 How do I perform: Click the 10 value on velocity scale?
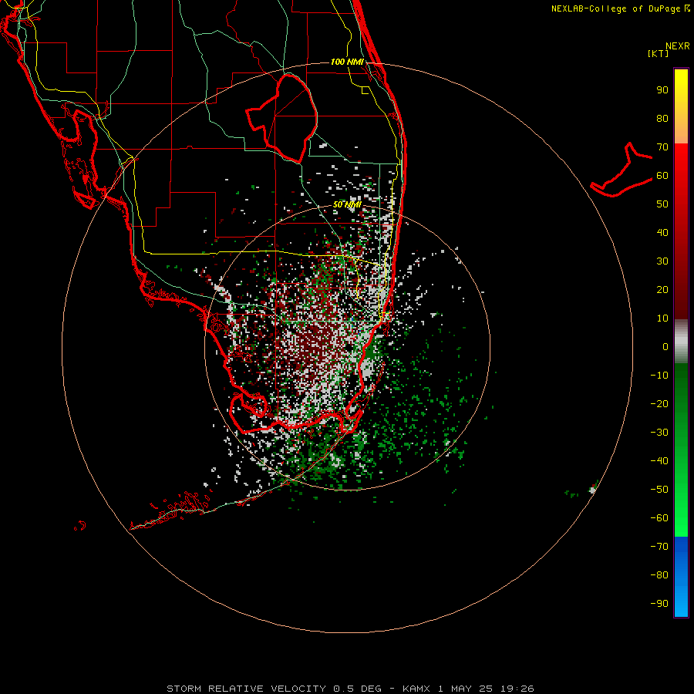662,318
